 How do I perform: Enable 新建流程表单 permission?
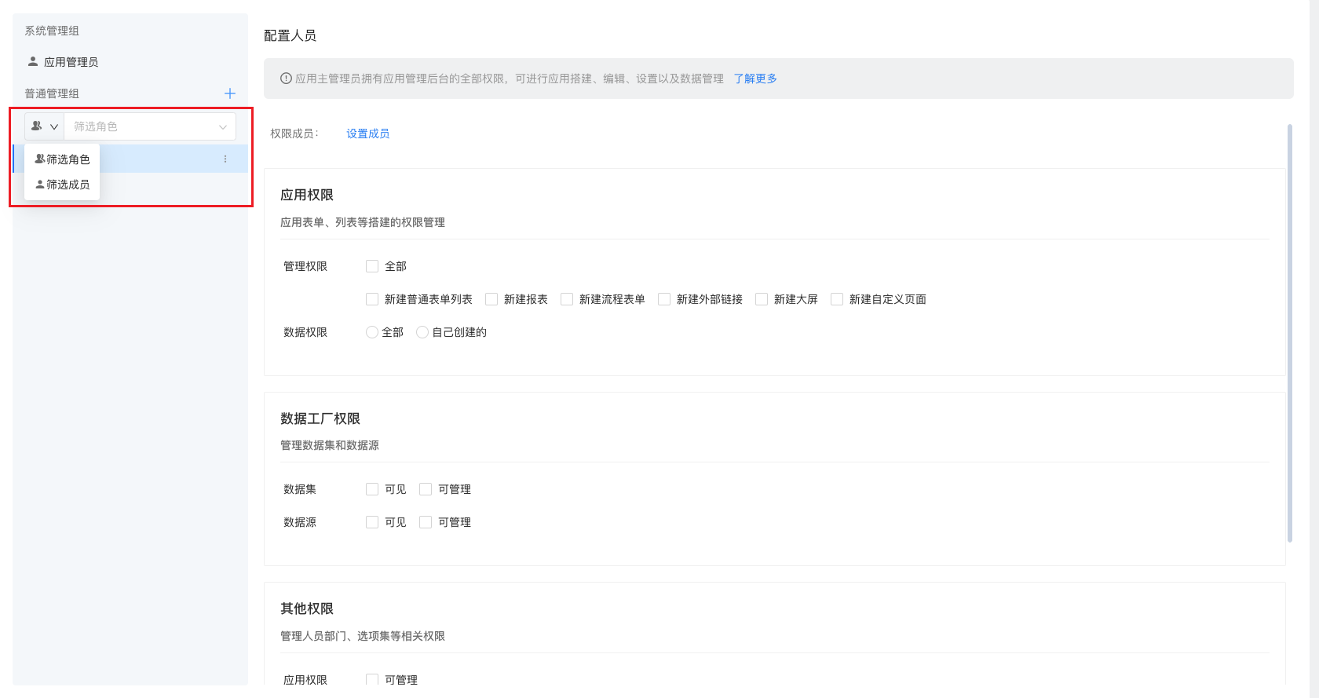567,299
